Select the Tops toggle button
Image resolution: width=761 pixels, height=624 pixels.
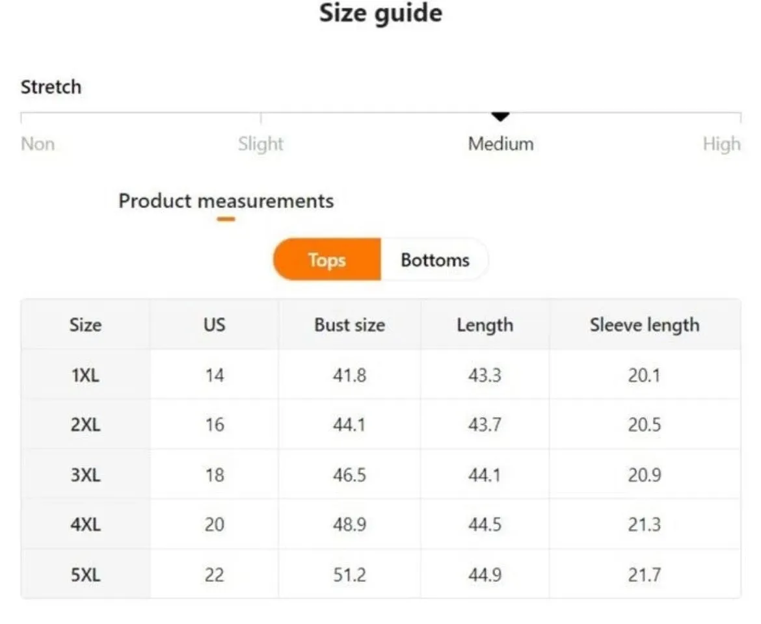[x=327, y=259]
